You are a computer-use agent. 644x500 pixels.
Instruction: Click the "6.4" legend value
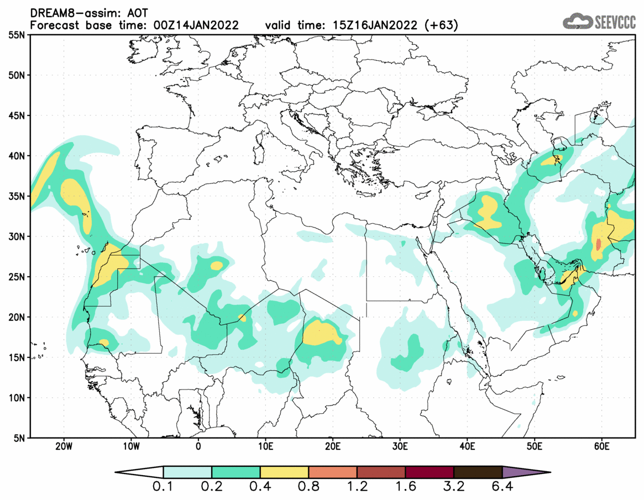click(x=502, y=487)
